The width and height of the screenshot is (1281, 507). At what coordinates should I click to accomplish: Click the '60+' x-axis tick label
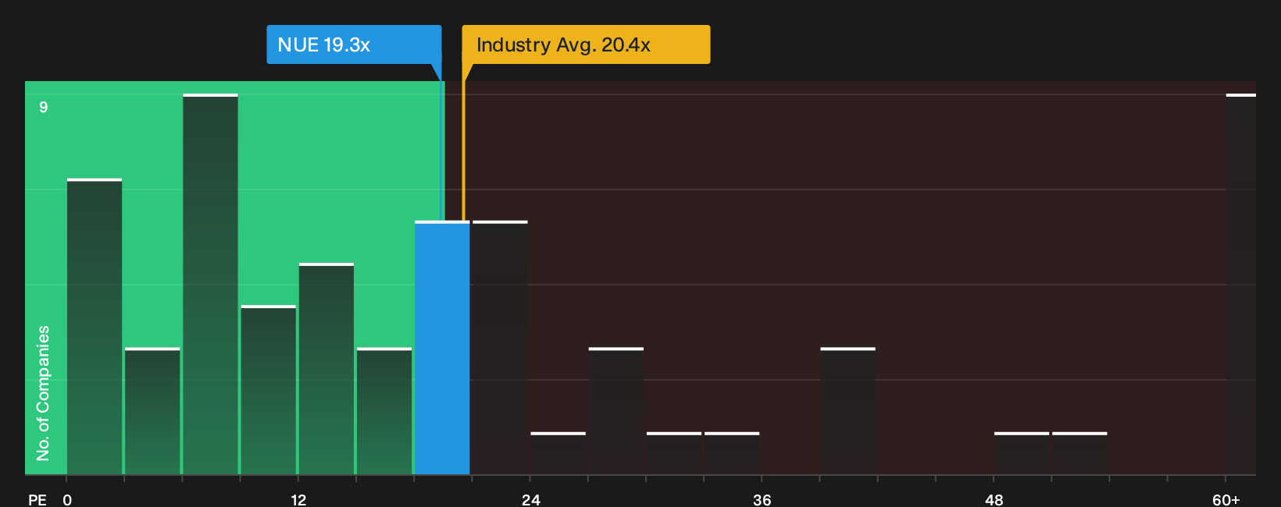(1226, 500)
